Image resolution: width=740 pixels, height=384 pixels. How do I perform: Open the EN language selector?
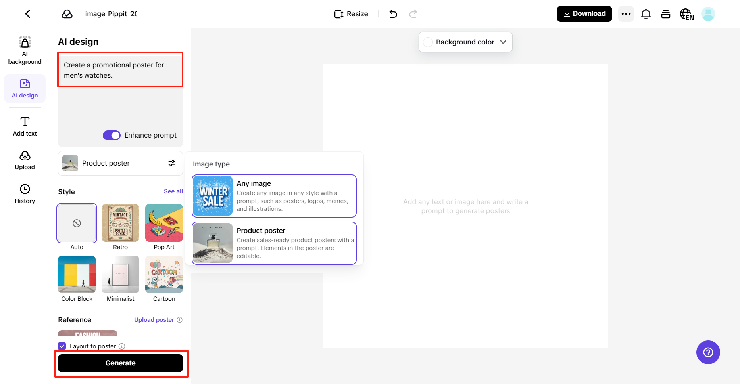pyautogui.click(x=687, y=14)
